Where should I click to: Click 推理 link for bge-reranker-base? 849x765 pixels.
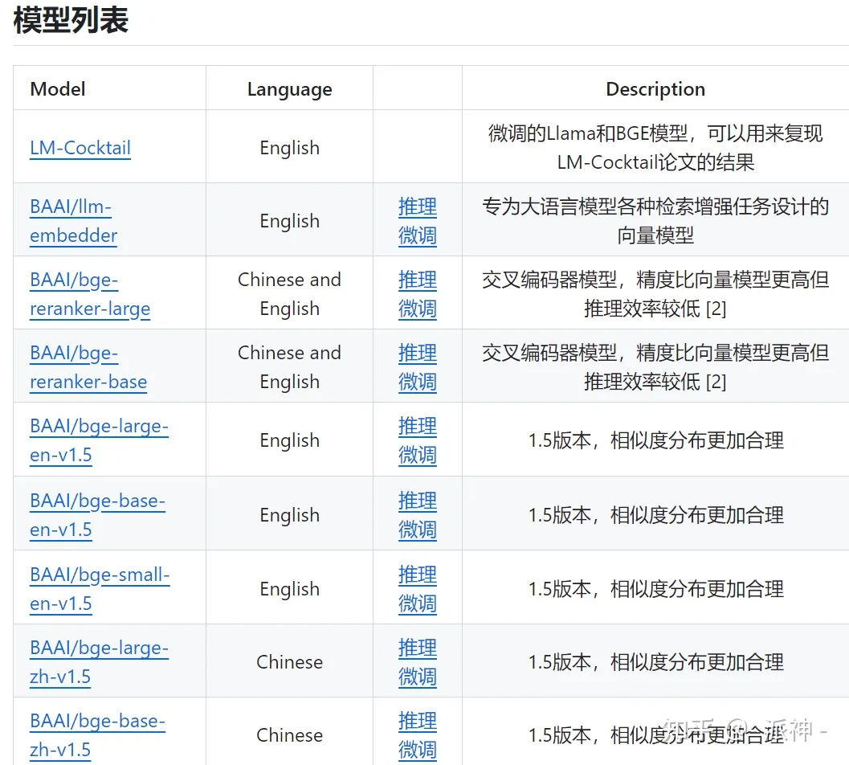tap(418, 354)
